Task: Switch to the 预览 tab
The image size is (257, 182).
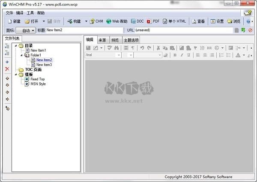Action: point(115,40)
